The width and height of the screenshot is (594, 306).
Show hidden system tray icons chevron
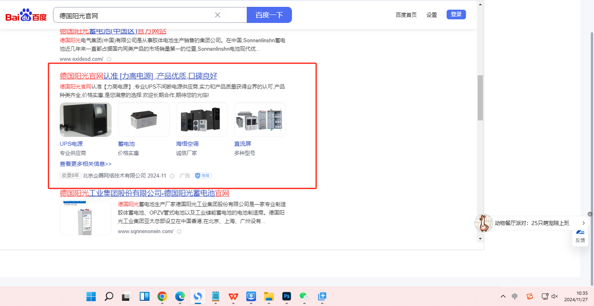(x=503, y=296)
